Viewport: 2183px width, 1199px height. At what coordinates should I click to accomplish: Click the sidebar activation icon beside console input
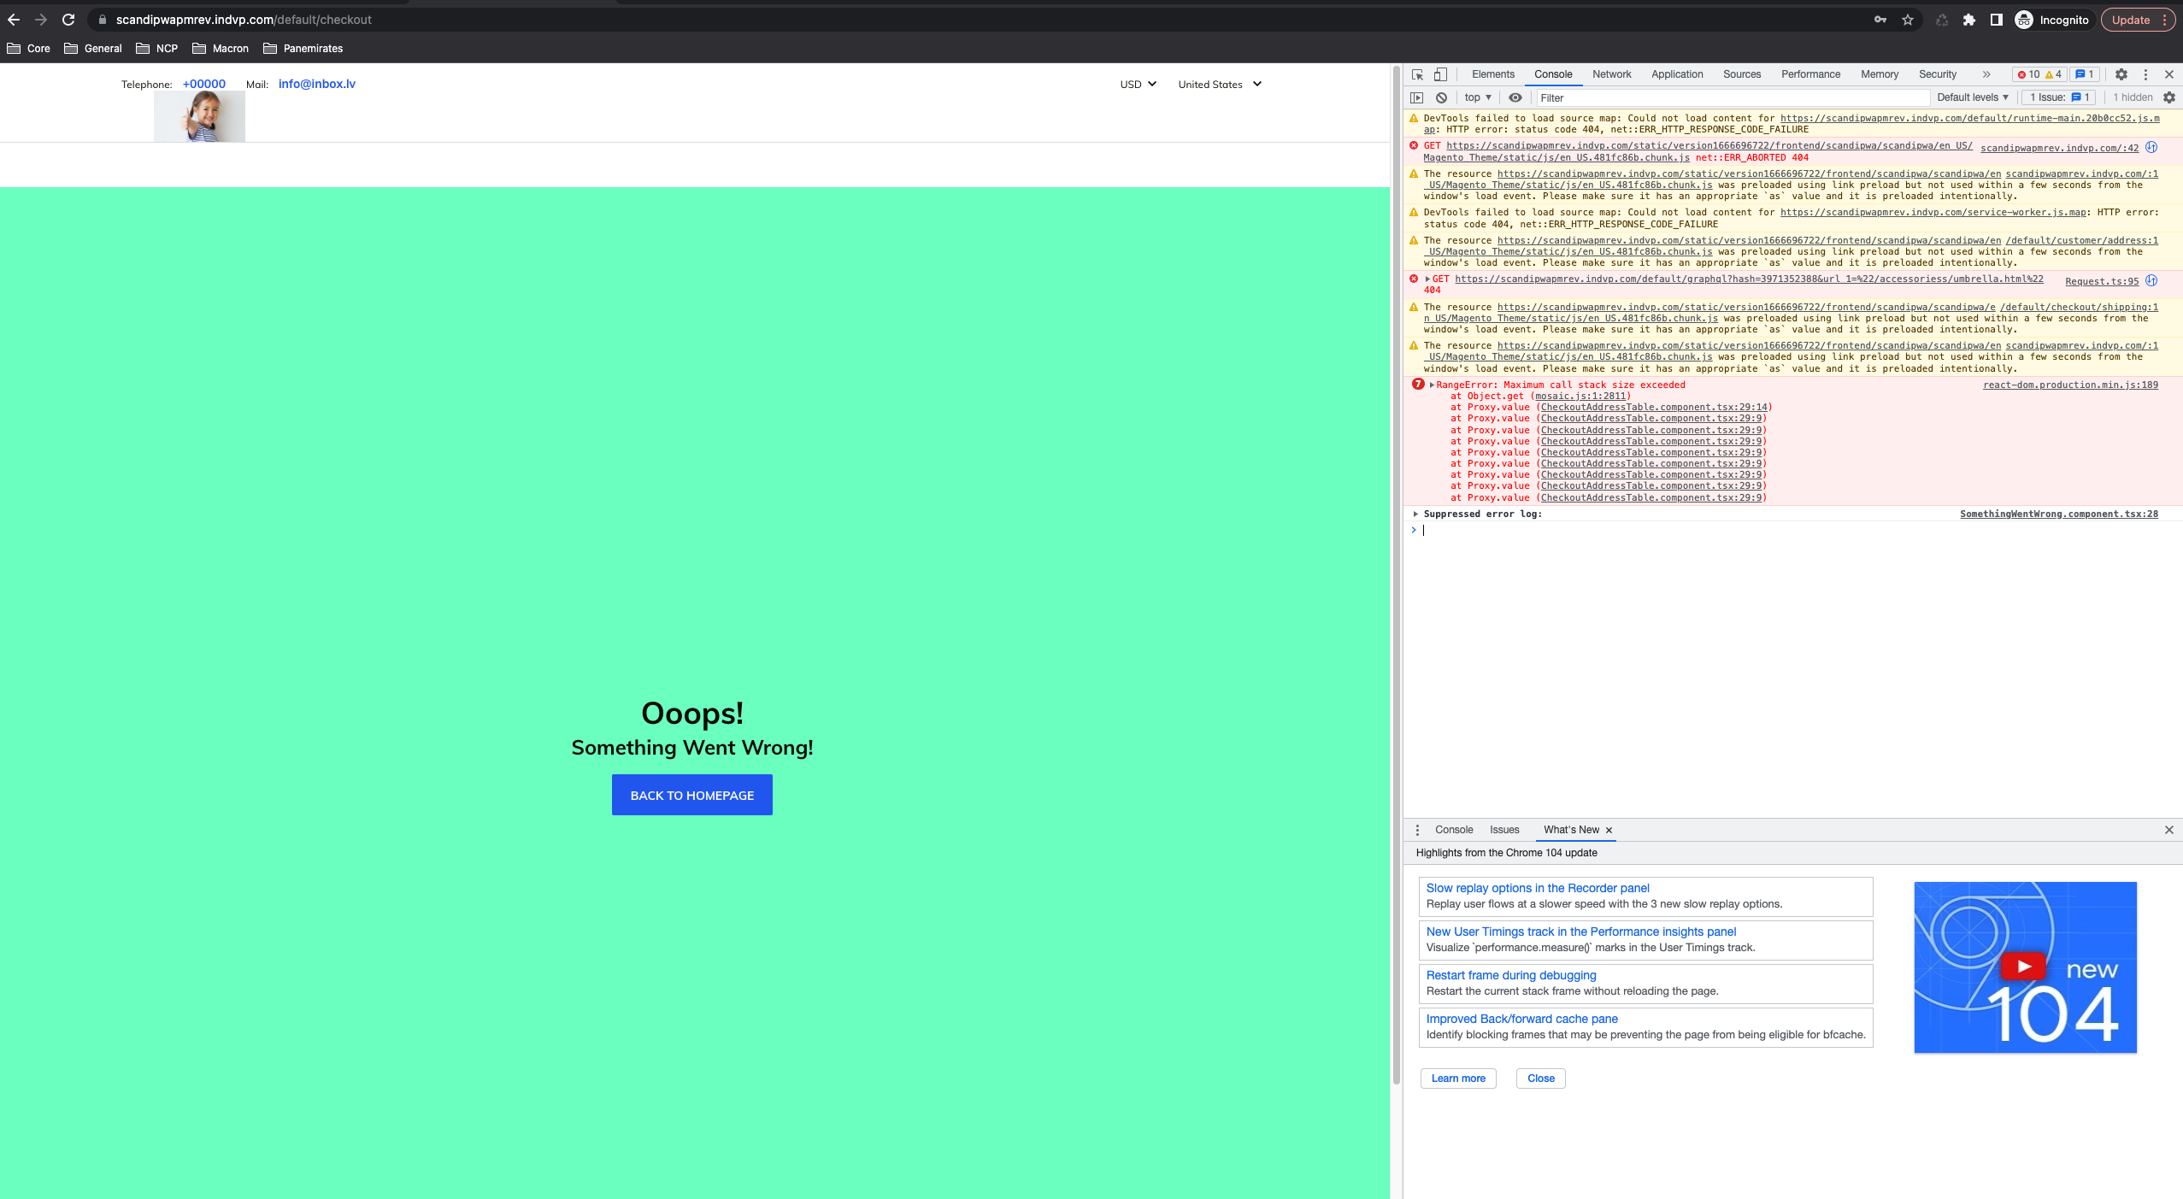point(1417,97)
